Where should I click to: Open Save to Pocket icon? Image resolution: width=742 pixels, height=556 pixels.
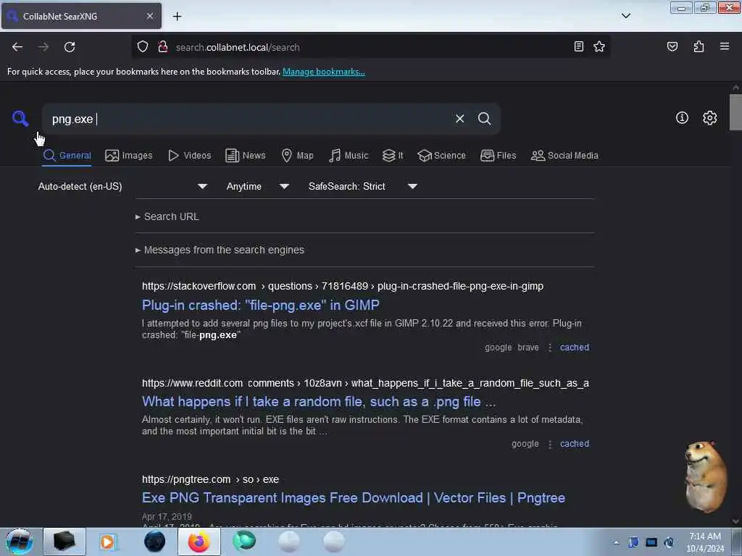pyautogui.click(x=672, y=46)
